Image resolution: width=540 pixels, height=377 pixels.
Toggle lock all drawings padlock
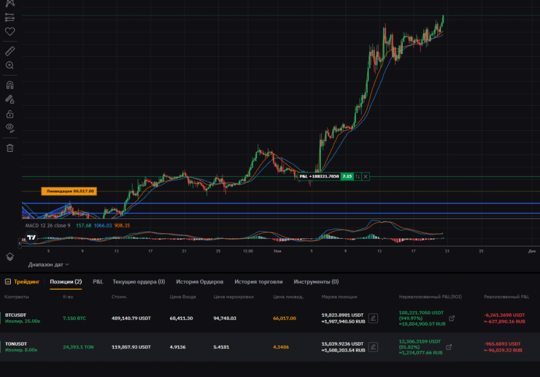point(10,114)
